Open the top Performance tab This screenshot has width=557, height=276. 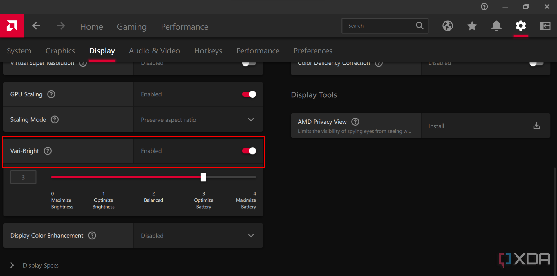coord(185,27)
